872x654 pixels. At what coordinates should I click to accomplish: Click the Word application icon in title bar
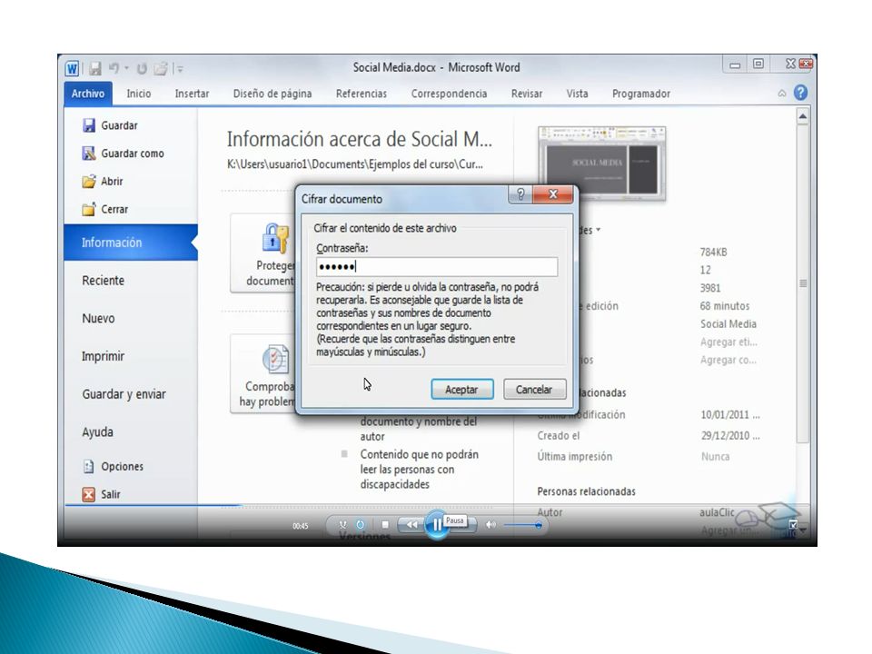(x=73, y=68)
